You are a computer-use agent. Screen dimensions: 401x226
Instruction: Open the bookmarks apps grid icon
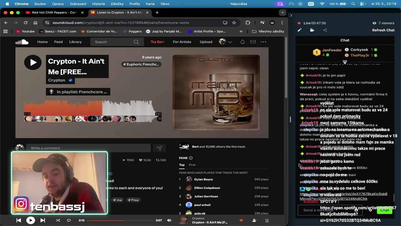pyautogui.click(x=5, y=31)
